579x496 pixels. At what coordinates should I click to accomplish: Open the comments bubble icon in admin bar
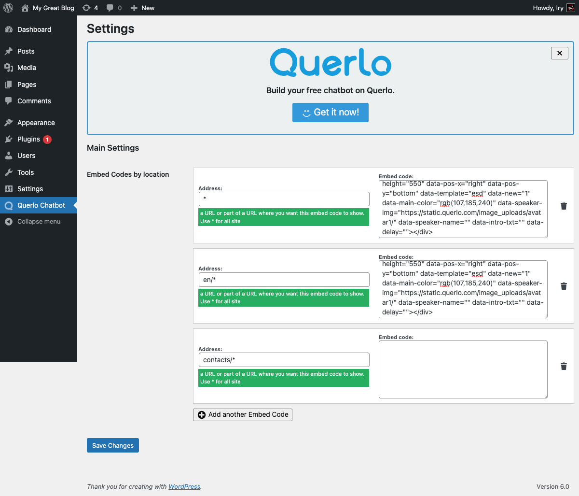click(x=110, y=8)
